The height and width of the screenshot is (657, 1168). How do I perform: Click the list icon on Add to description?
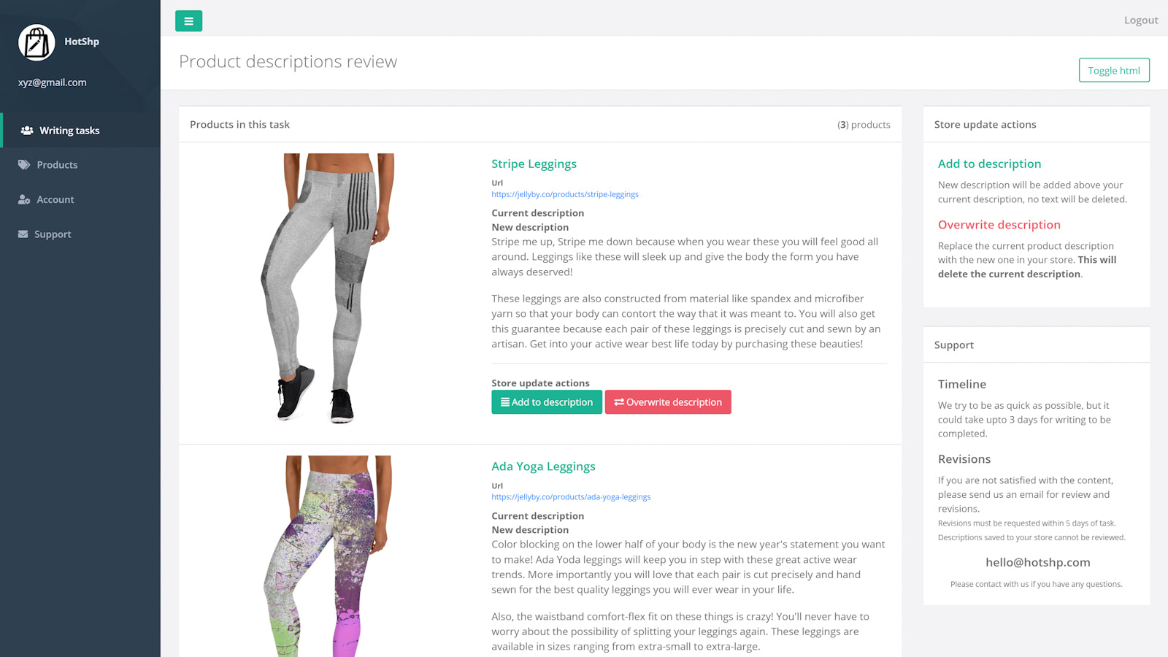click(x=505, y=402)
